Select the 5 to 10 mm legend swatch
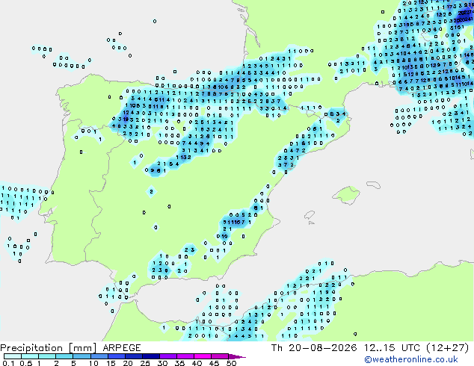This screenshot has width=474, height=366. 81,356
